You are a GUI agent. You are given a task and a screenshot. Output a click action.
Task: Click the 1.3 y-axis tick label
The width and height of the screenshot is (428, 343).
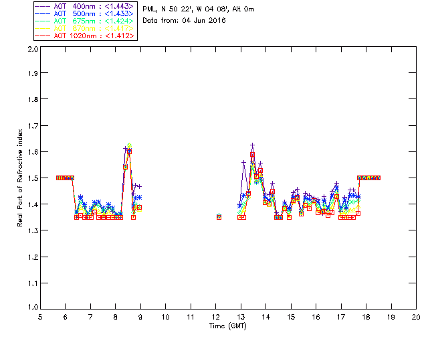pos(33,230)
